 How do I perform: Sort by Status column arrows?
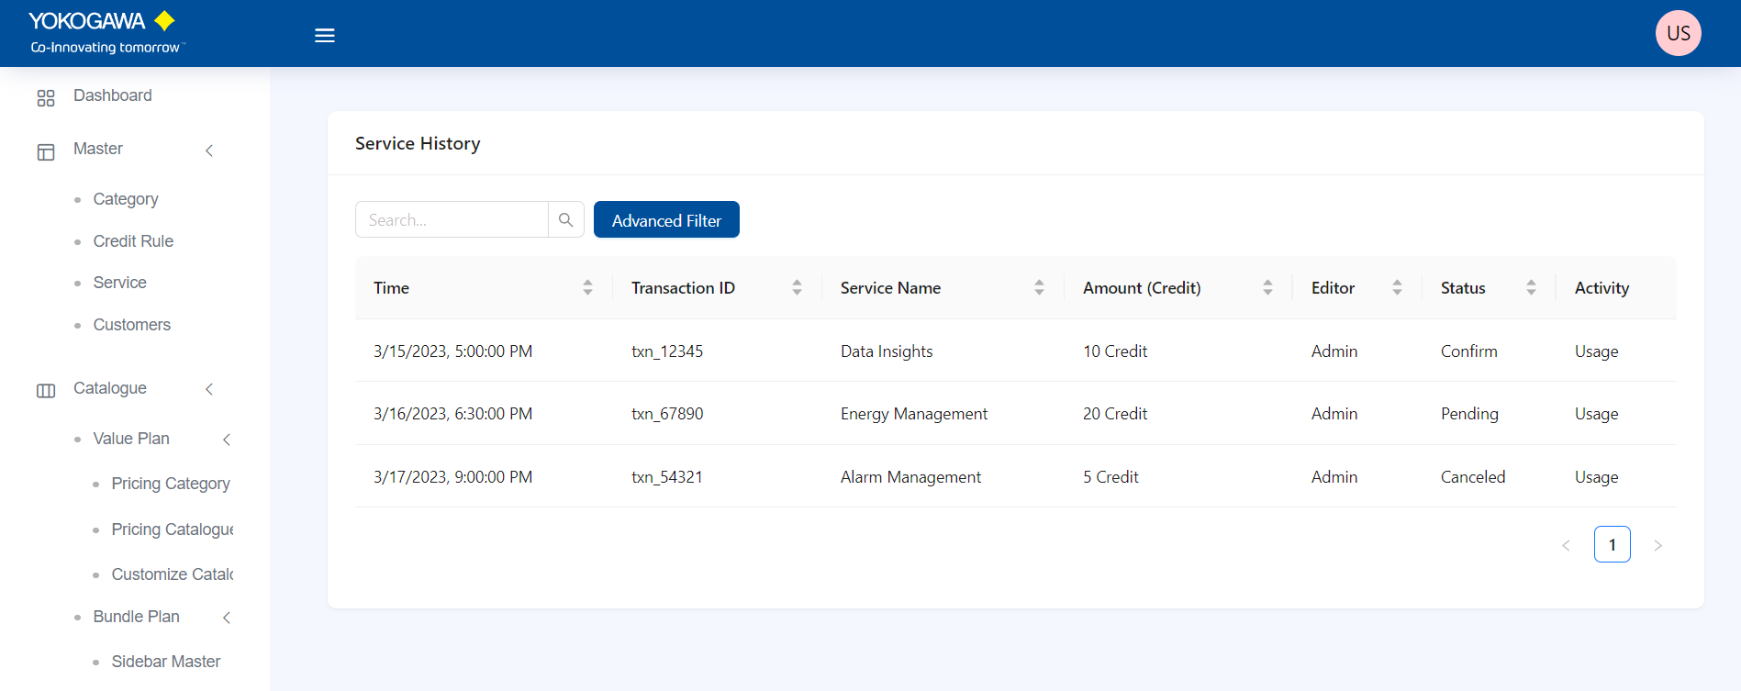(1531, 288)
